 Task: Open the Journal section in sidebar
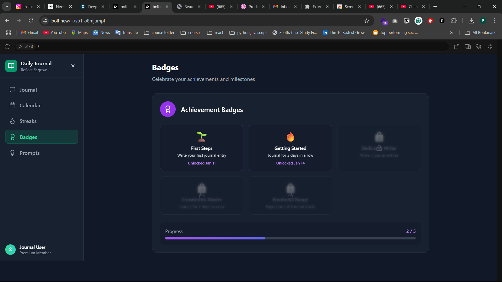coord(28,90)
